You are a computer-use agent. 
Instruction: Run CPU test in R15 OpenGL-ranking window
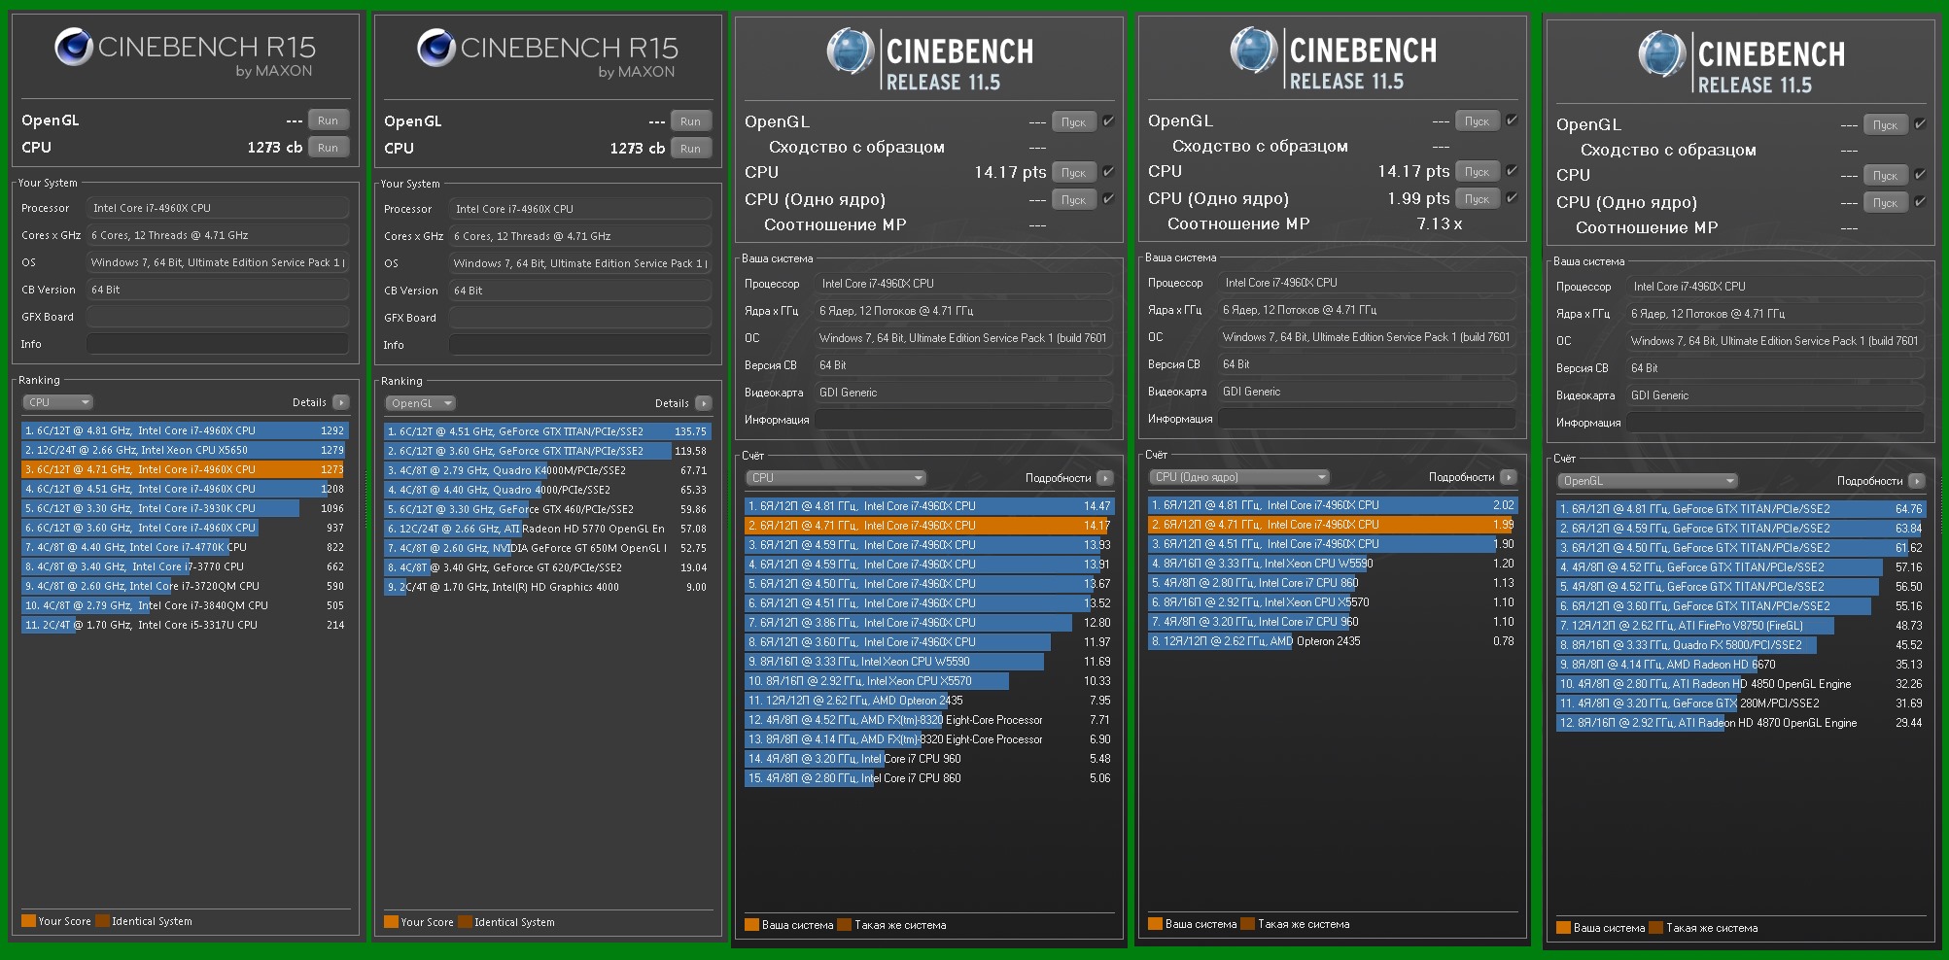(691, 149)
